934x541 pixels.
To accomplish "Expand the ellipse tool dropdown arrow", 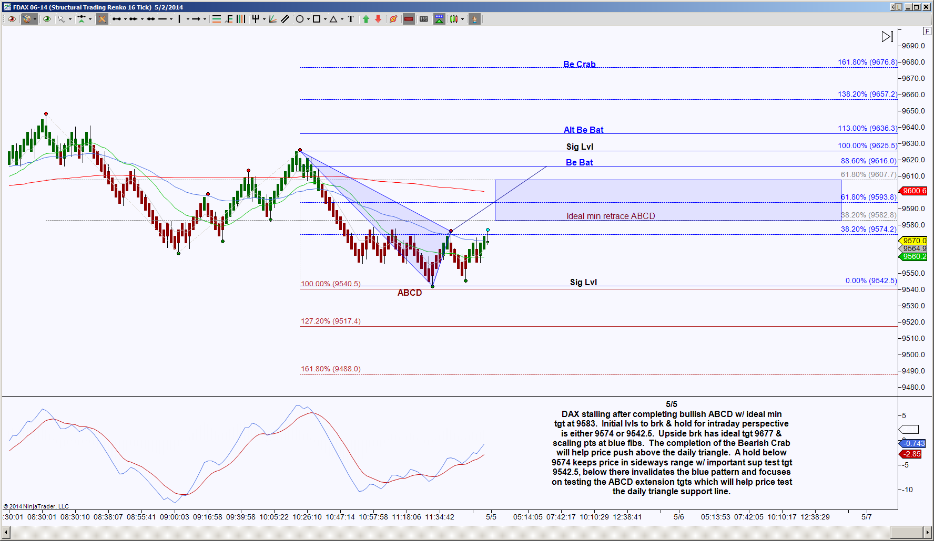I will [308, 19].
